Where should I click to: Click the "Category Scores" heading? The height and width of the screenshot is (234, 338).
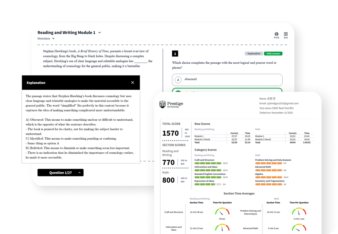205,150
